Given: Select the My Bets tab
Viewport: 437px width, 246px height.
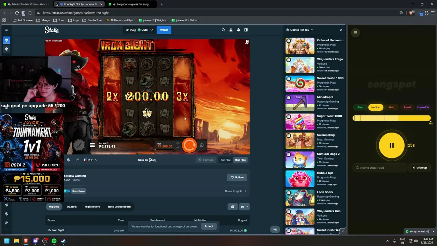Looking at the screenshot, I should 54,207.
